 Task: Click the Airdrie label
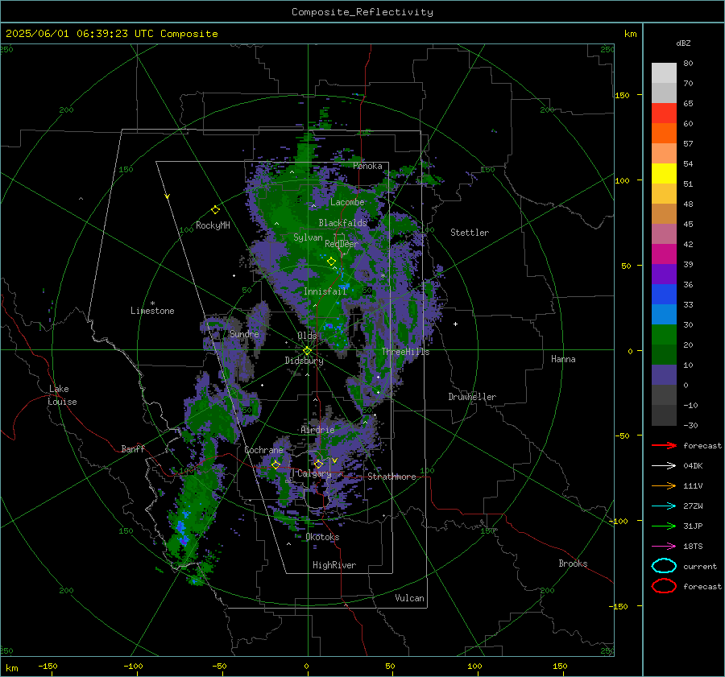pyautogui.click(x=317, y=430)
